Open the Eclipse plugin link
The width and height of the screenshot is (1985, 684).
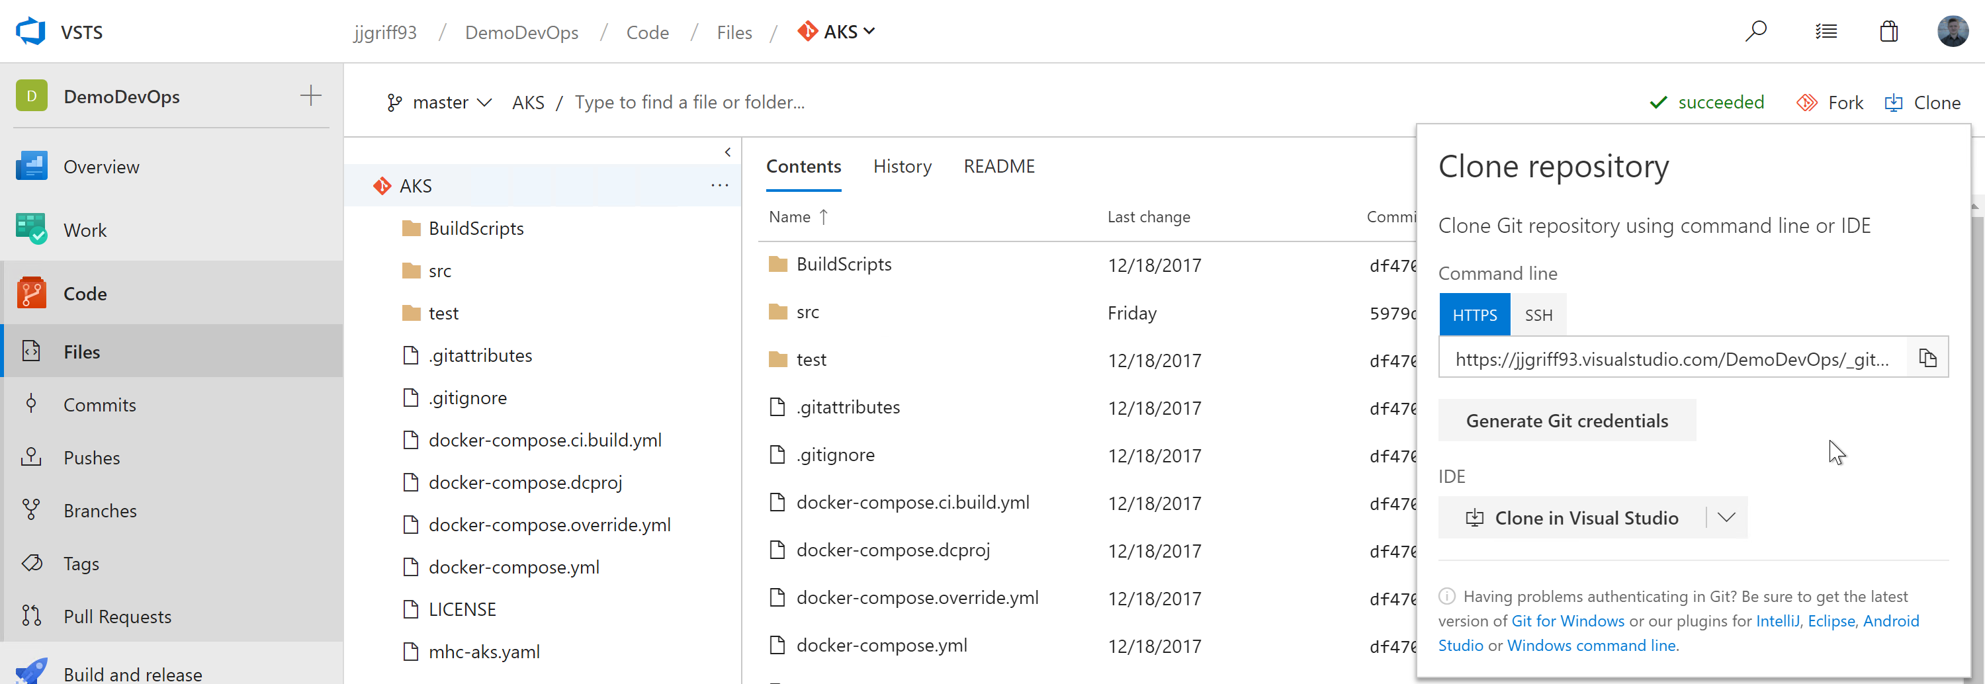pyautogui.click(x=1831, y=621)
